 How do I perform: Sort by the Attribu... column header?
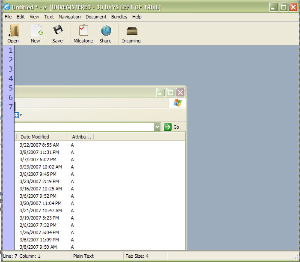(x=81, y=137)
